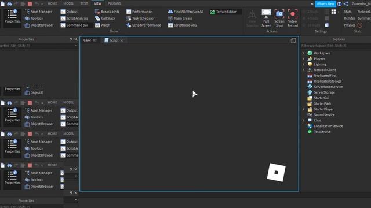Expand the Workspace tree node

[x=304, y=53]
